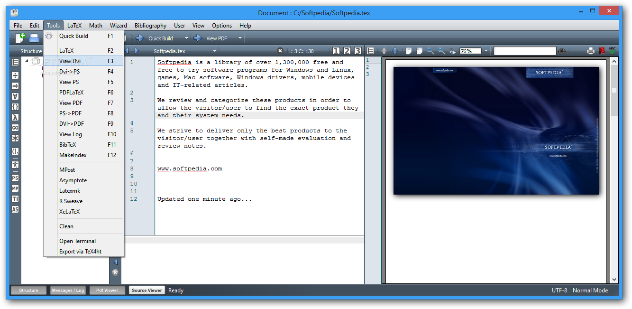Image resolution: width=632 pixels, height=309 pixels.
Task: Click white X circle icon in messages pane
Action: coord(115,272)
